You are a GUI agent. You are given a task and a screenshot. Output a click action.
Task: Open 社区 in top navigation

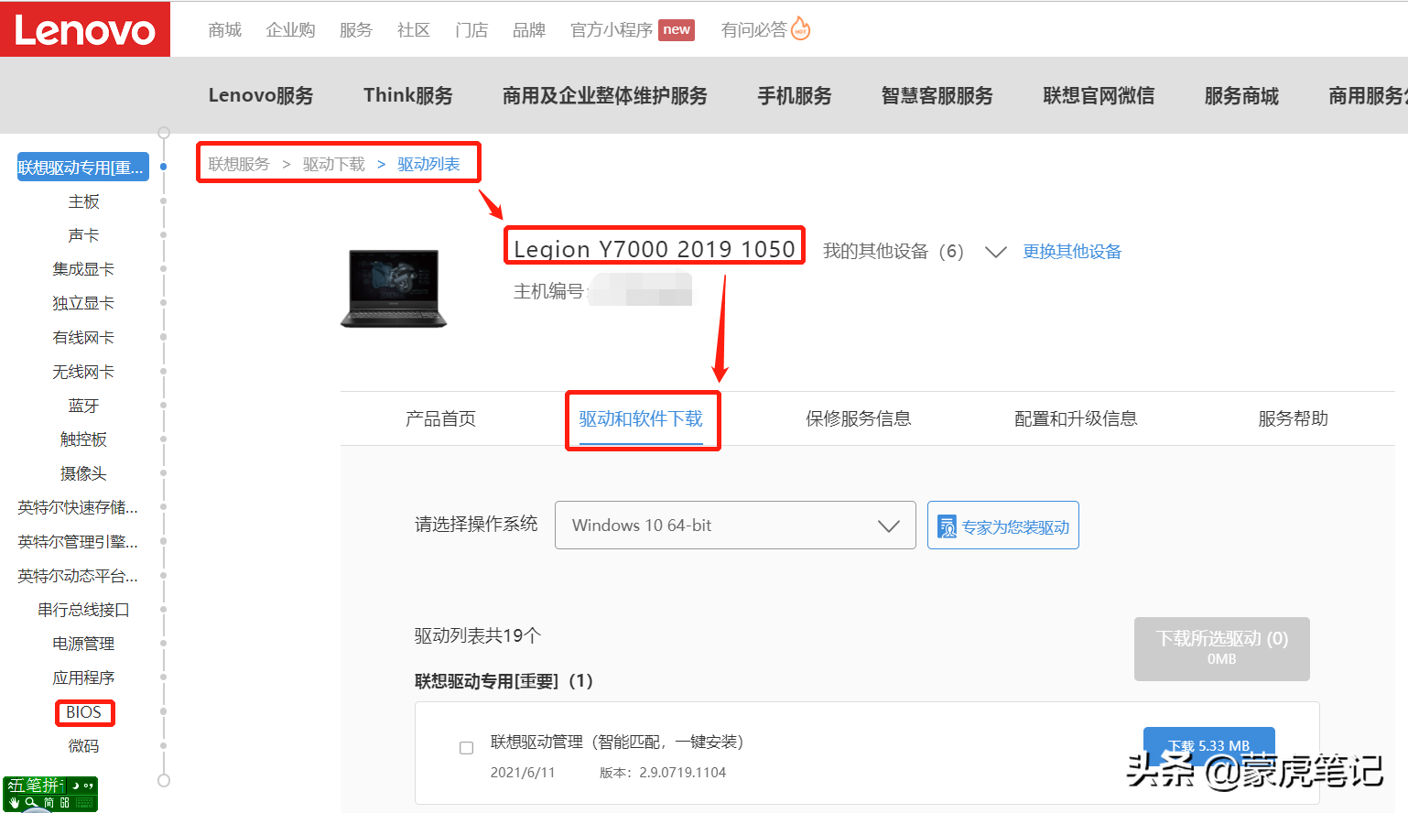414,30
